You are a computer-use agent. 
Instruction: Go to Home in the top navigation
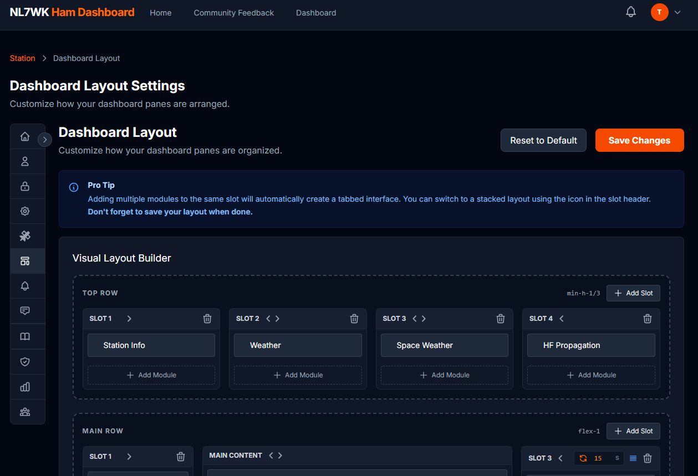pyautogui.click(x=161, y=13)
